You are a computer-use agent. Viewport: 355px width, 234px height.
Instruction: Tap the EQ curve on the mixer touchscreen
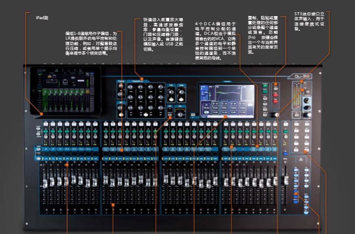click(x=228, y=93)
